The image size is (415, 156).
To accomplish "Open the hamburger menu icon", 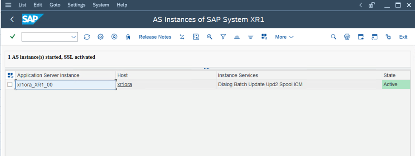I will pos(9,5).
